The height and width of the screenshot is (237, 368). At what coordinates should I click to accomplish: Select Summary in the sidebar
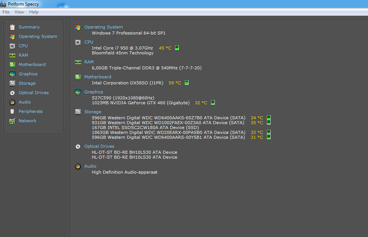(29, 27)
